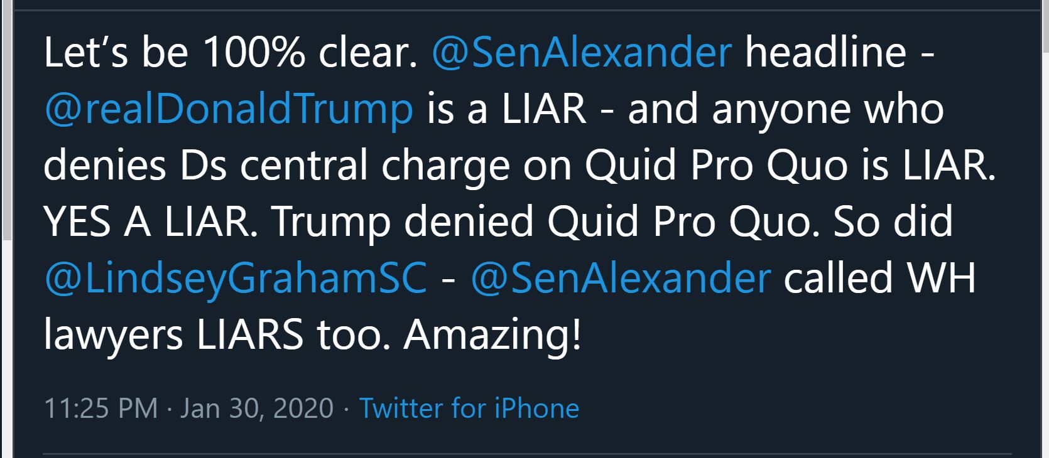Click the phrase "YES A LIAR."

151,221
